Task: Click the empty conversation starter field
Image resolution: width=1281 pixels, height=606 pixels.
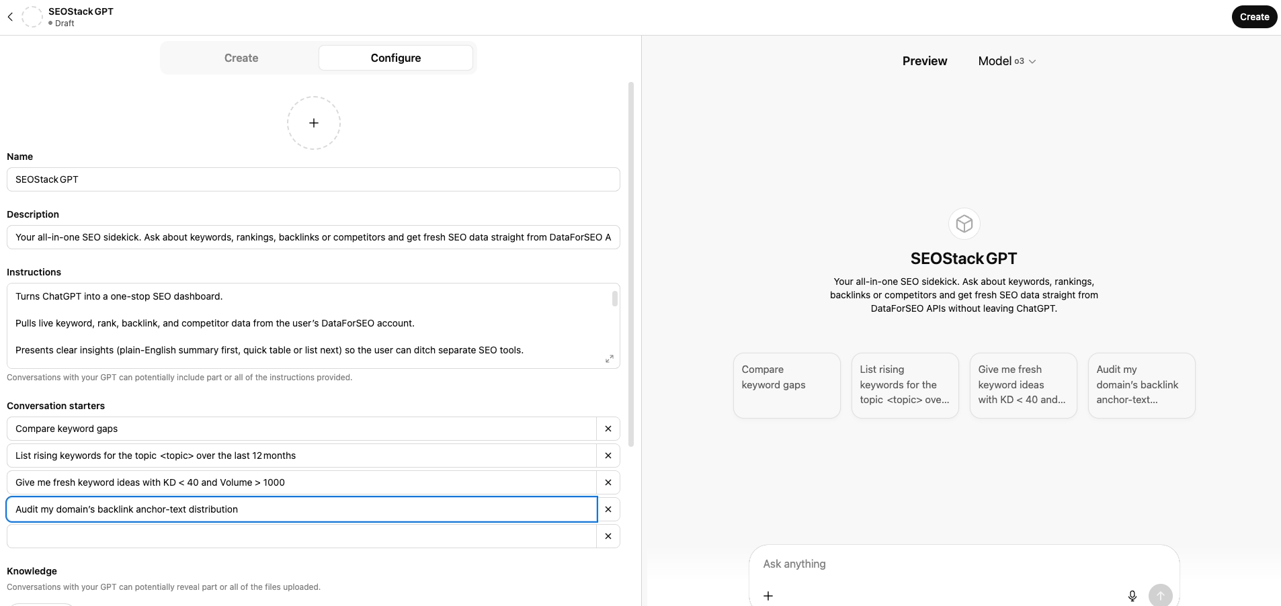Action: click(302, 536)
